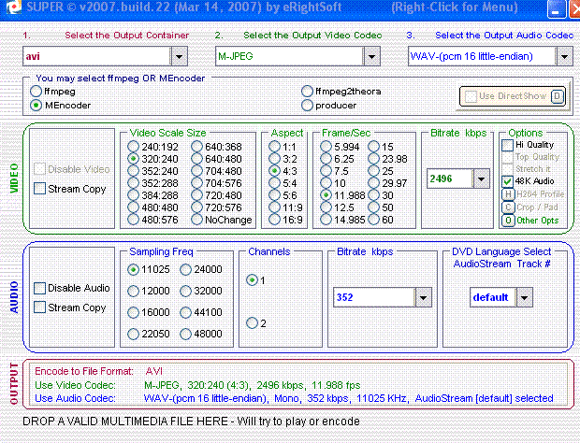Click the C icon for Crop / Pad
The width and height of the screenshot is (580, 443).
tap(508, 207)
